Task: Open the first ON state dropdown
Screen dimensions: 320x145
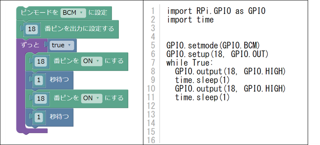Action: tap(91, 61)
